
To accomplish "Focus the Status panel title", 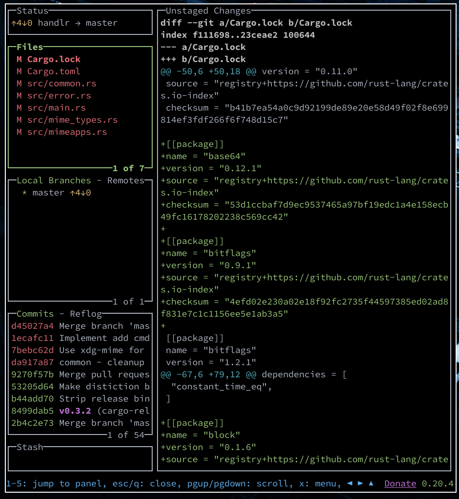I will (x=32, y=11).
